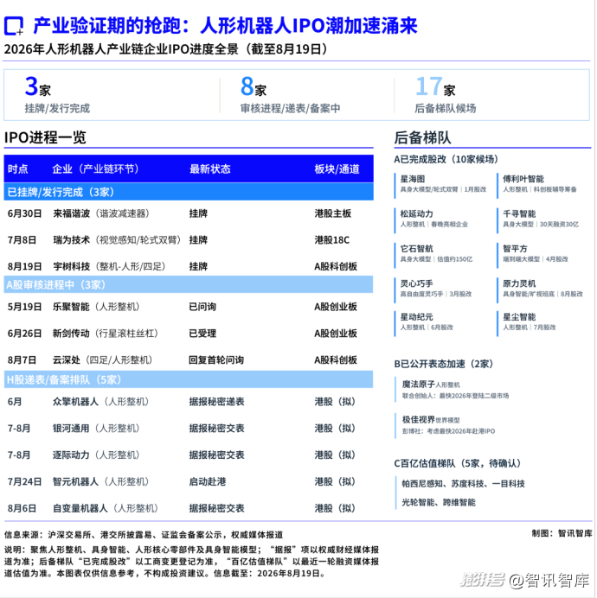
Task: Click the 星尘智能 card
Action: [529, 322]
